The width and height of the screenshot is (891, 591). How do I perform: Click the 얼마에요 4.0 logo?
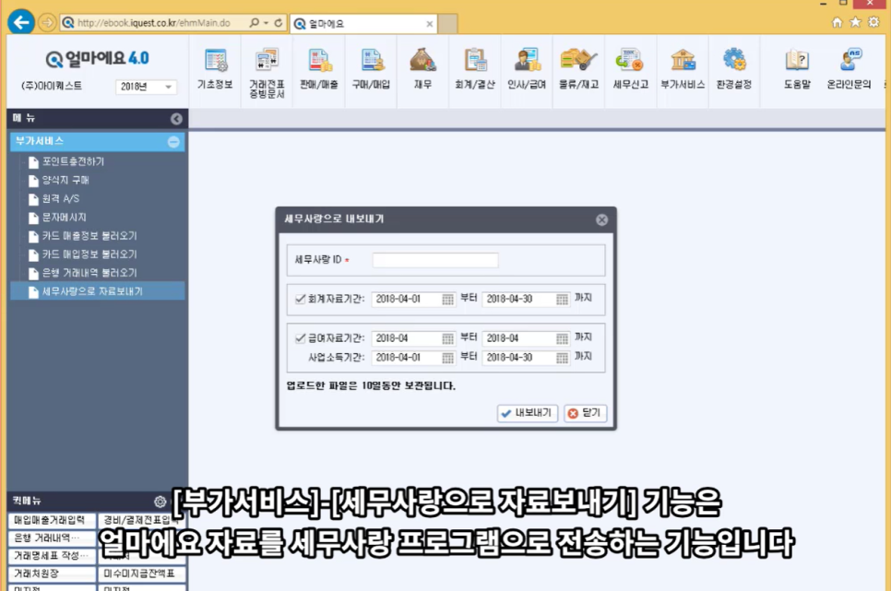tap(97, 58)
